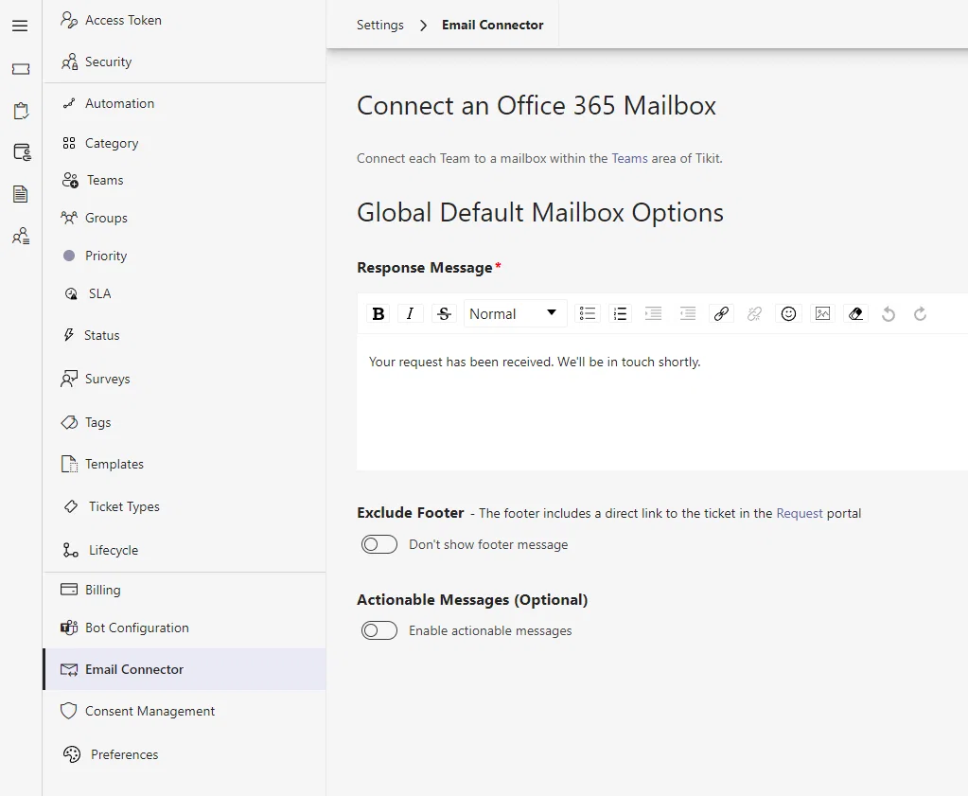Screen dimensions: 968x796
Task: Redo the last edit
Action: [x=920, y=313]
